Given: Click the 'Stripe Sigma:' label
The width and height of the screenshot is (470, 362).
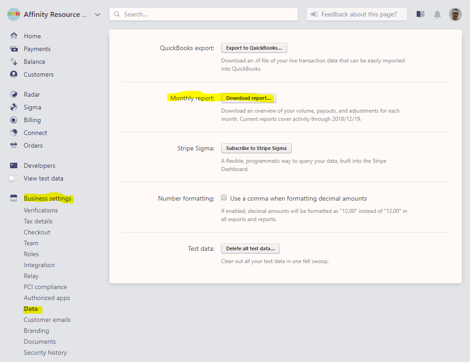Looking at the screenshot, I should [196, 148].
